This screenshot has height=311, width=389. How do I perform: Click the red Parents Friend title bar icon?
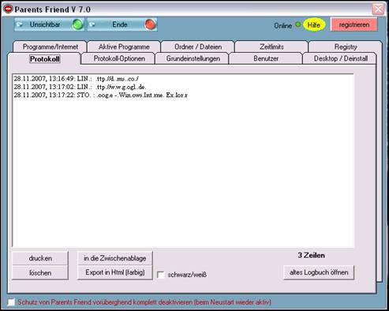[8, 9]
